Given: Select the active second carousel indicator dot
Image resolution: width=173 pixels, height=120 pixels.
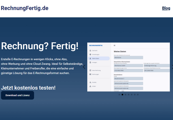Looking at the screenshot, I should pos(122,95).
